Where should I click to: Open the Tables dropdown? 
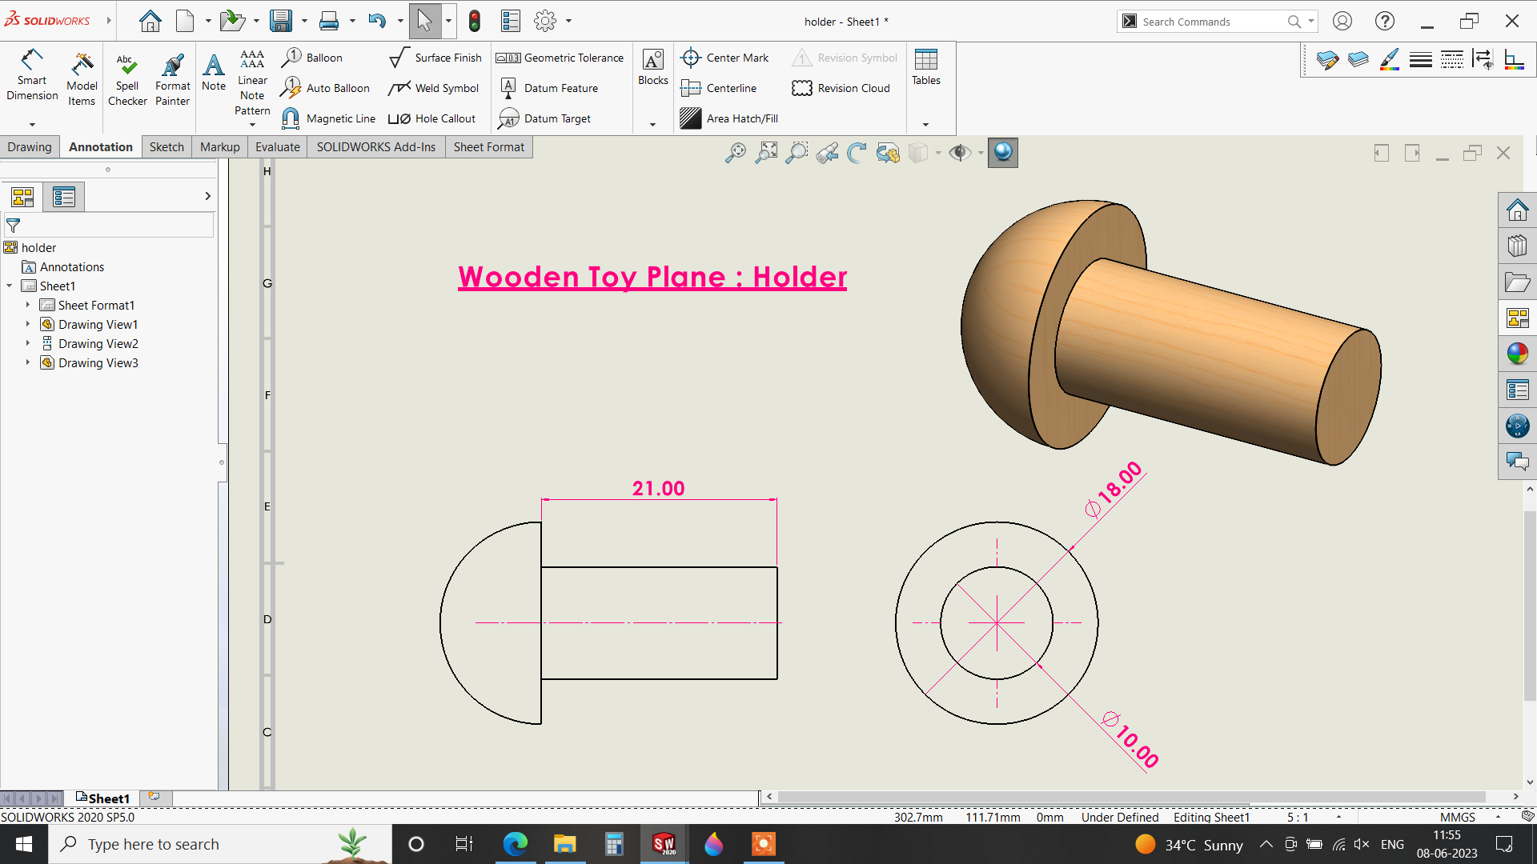[926, 124]
